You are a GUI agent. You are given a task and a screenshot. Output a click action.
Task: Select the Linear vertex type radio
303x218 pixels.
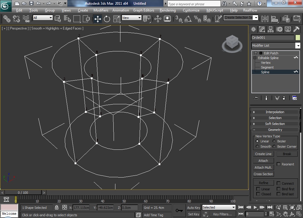[x=257, y=141]
